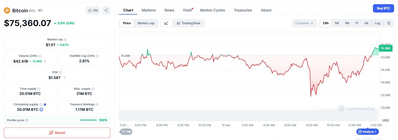This screenshot has width=398, height=140.
Task: Switch chart to TradingView mode
Action: [x=188, y=23]
